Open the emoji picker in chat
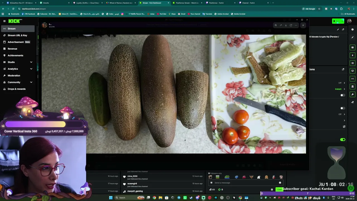This screenshot has width=357, height=201. click(x=280, y=183)
